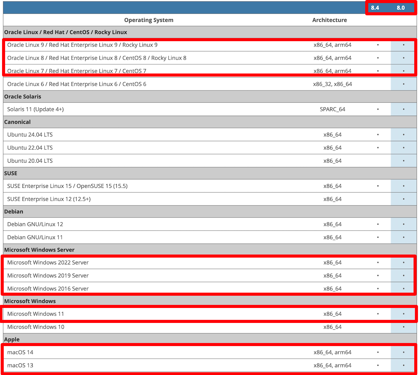
Task: Select the Oracle Linux 9 / Red Hat Enterprise Linux 9 row
Action: coord(210,45)
